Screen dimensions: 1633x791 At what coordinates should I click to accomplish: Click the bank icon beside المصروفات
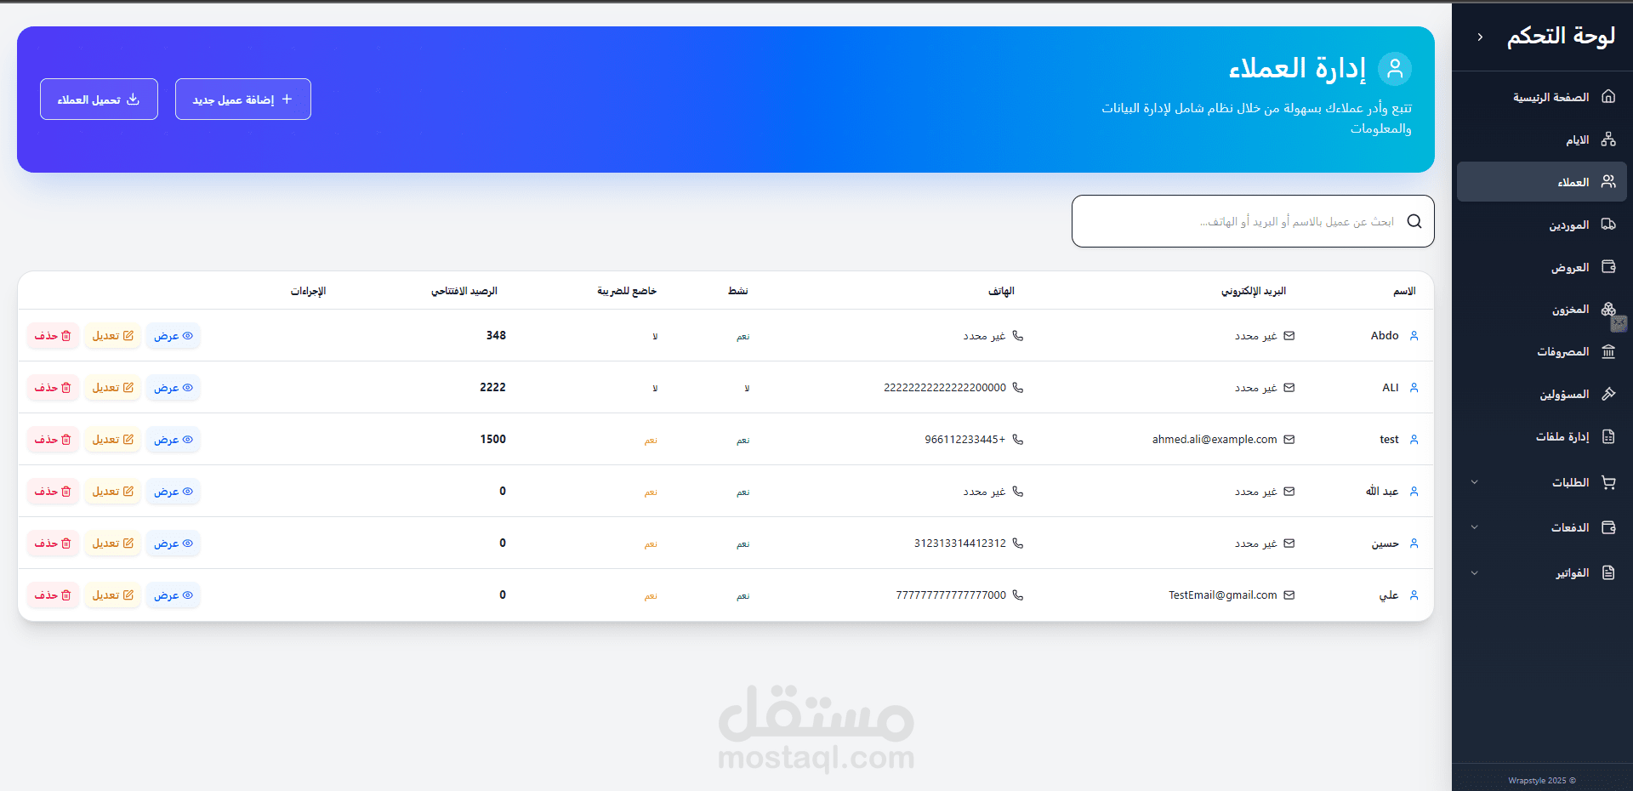(1608, 351)
